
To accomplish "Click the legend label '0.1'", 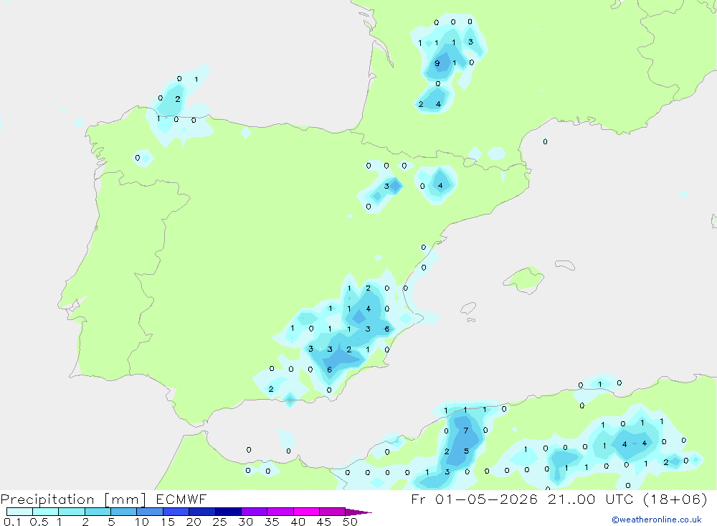I will pos(12,522).
